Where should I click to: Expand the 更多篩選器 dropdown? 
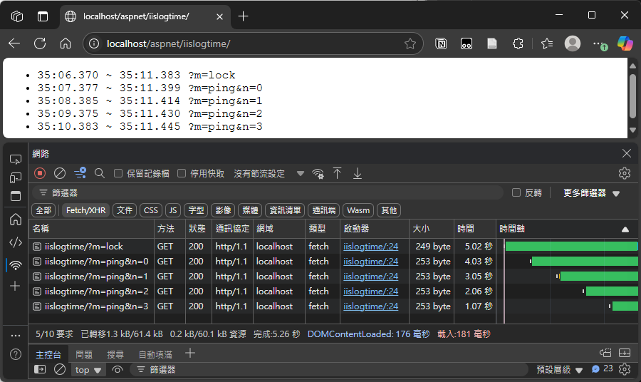pyautogui.click(x=591, y=193)
